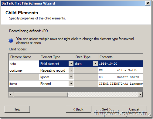Select the 'US Alice Smith' contents cell
153x119 pixels.
pos(121,70)
